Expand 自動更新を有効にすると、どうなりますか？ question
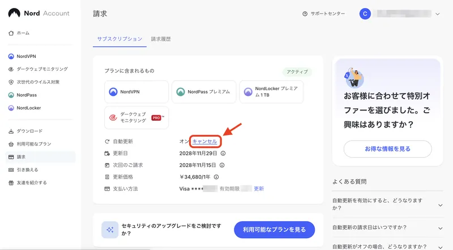453x250 pixels. pos(387,204)
